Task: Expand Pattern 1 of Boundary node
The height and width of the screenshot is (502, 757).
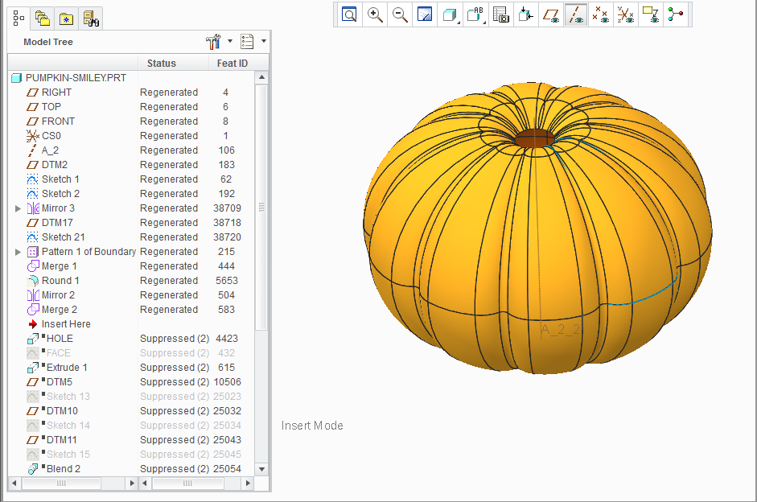Action: click(18, 252)
